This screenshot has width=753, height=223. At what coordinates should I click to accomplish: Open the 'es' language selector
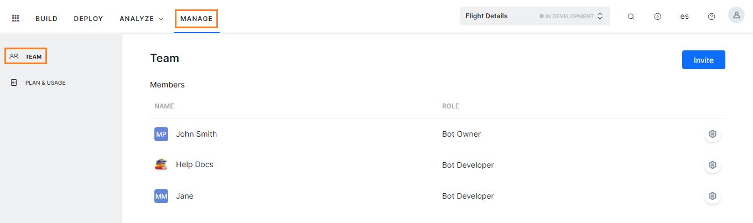click(684, 17)
